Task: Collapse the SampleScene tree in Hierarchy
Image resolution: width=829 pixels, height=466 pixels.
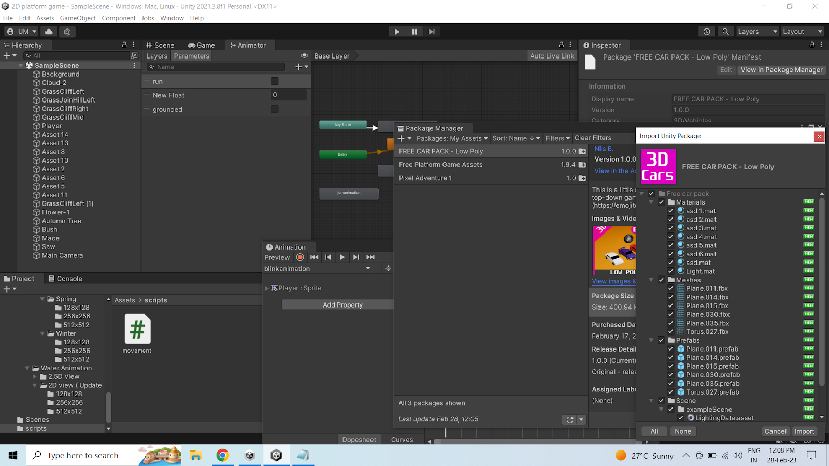Action: pyautogui.click(x=21, y=66)
